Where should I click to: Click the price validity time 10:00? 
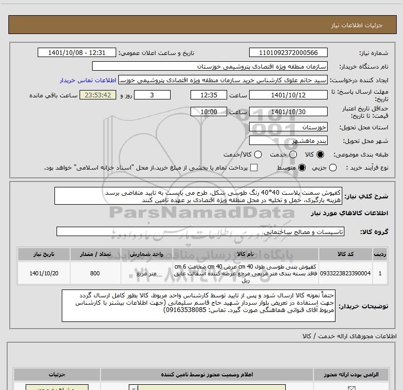click(x=209, y=112)
